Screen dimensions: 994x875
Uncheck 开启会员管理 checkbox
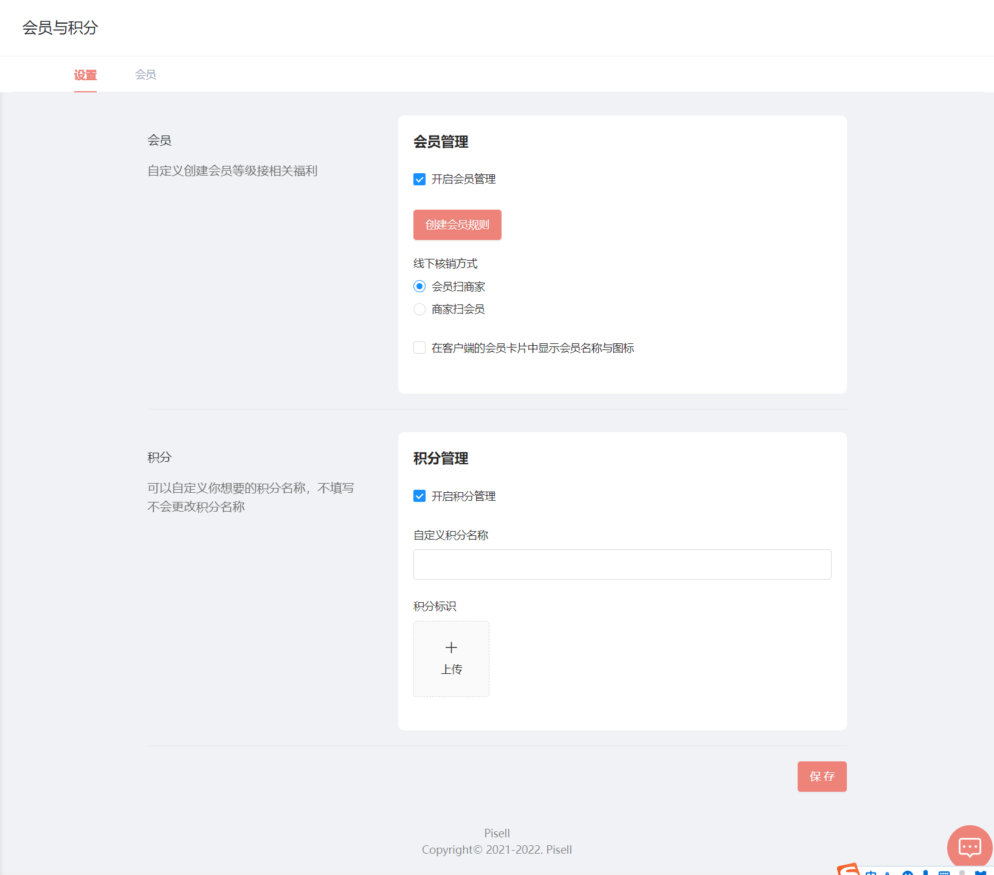419,179
